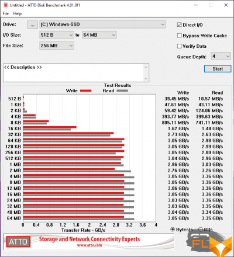234x257 pixels.
Task: Click the Read column header in results
Action: tap(217, 93)
